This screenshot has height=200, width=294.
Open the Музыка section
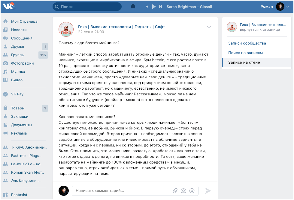click(x=18, y=72)
